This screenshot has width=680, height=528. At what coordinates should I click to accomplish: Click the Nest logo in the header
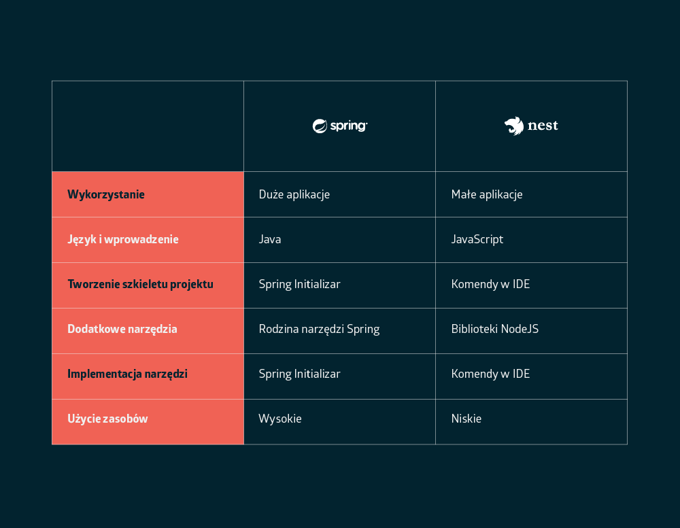(531, 126)
